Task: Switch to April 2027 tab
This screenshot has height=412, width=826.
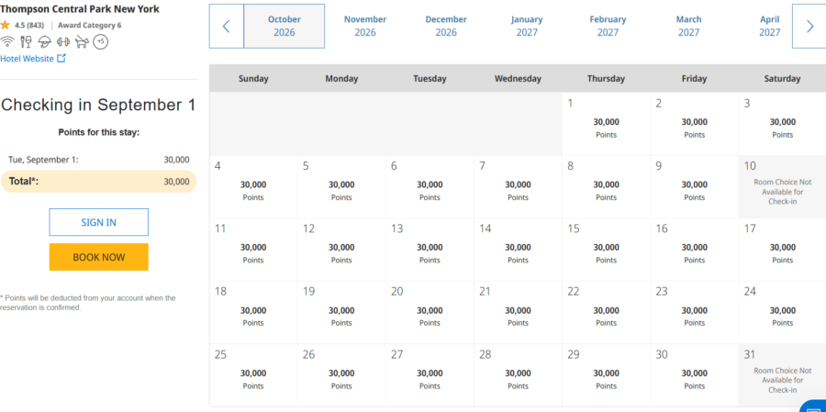Action: 770,27
